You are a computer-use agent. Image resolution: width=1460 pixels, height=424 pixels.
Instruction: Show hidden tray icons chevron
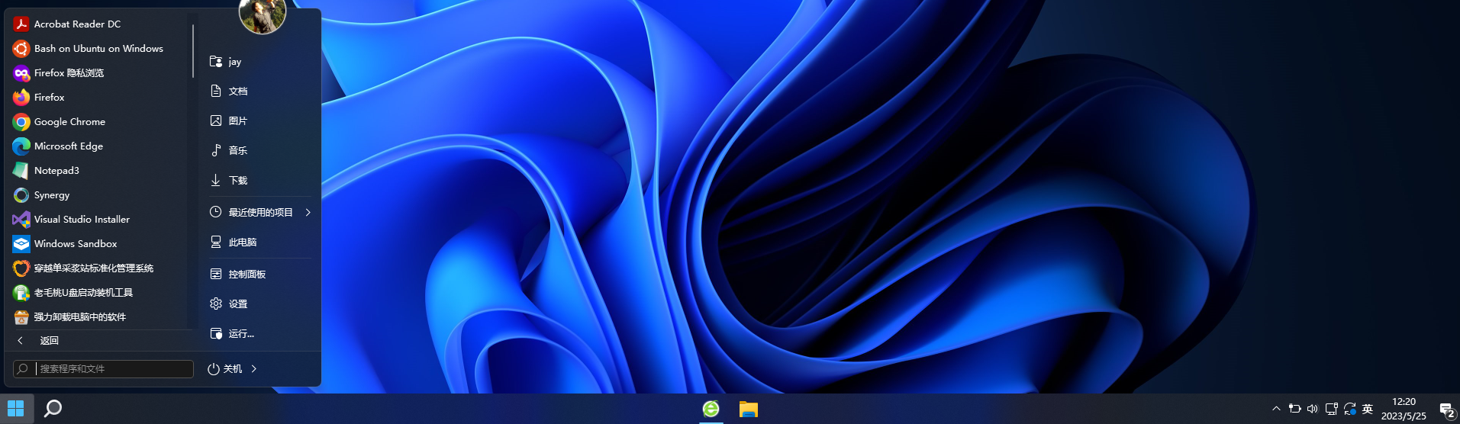click(1276, 409)
